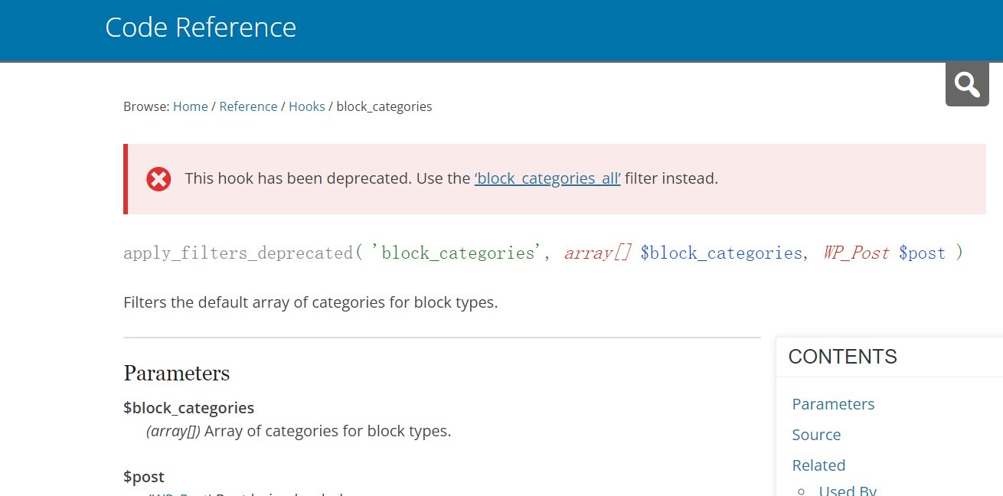Click the bold $post parameter name
The height and width of the screenshot is (496, 1003).
click(x=144, y=477)
